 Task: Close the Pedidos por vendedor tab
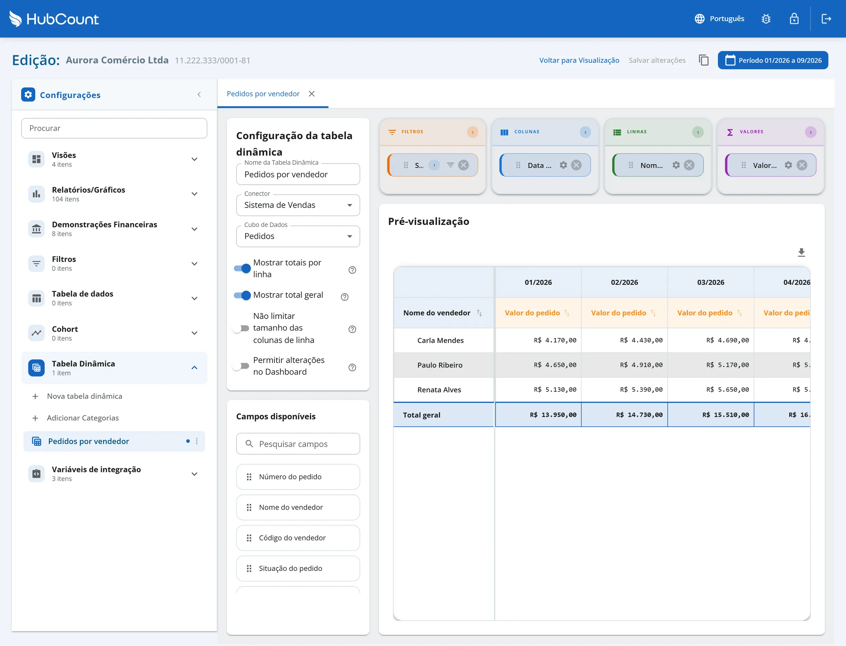312,94
